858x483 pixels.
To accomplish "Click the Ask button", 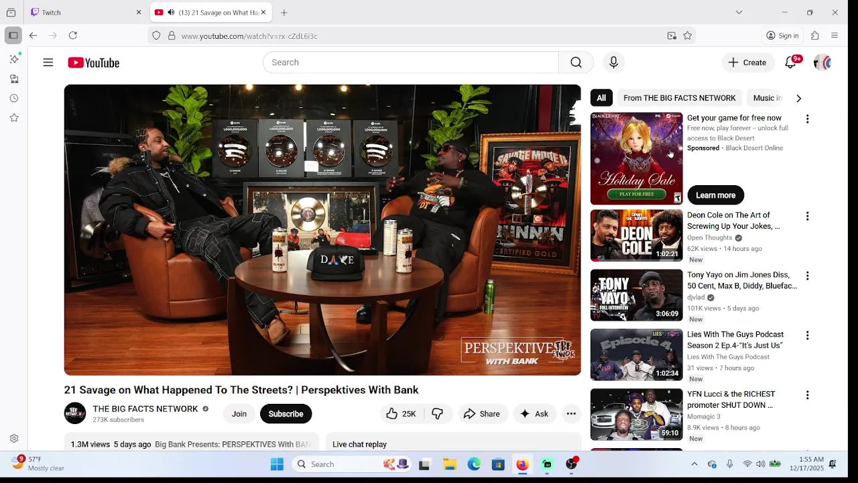I will 534,414.
